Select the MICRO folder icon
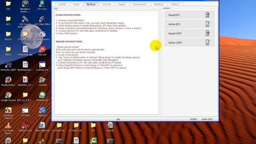Screen dimensions: 256x144 coord(8,36)
